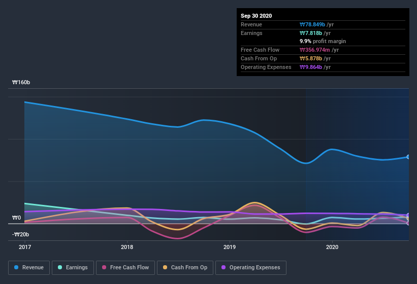Viewport: 417px width, 284px height.
Task: Click the Sep 30 2020 tooltip date
Action: (256, 16)
